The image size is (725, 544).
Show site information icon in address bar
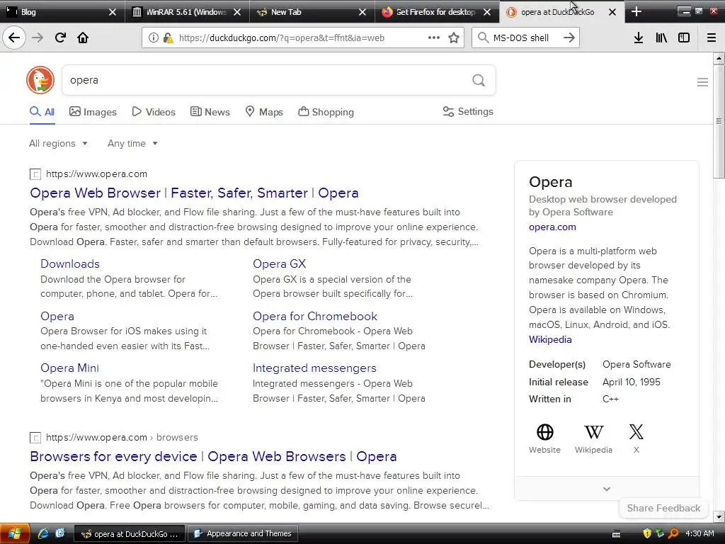[x=153, y=38]
